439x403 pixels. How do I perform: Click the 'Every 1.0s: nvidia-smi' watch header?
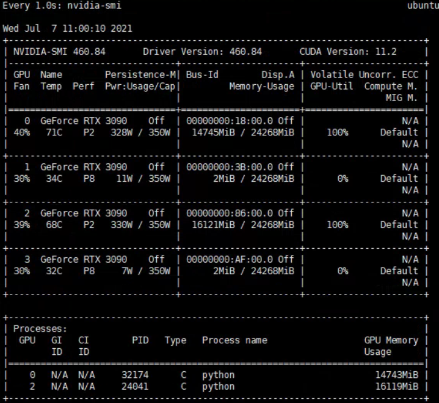62,5
